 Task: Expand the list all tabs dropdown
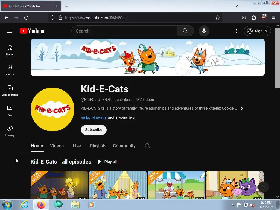click(x=236, y=6)
